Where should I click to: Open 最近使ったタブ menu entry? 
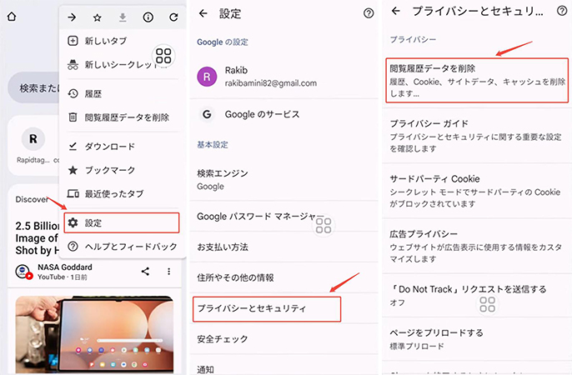pyautogui.click(x=123, y=194)
